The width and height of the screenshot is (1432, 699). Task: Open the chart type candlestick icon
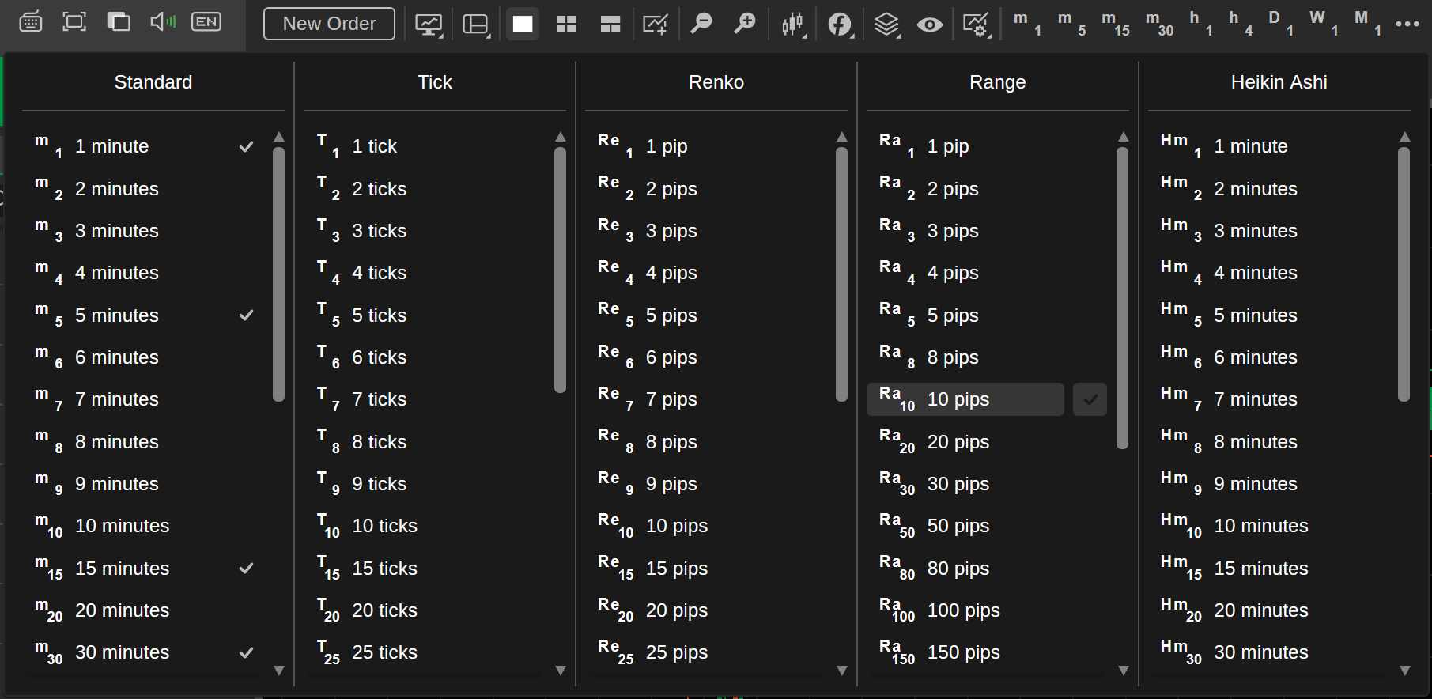point(793,24)
